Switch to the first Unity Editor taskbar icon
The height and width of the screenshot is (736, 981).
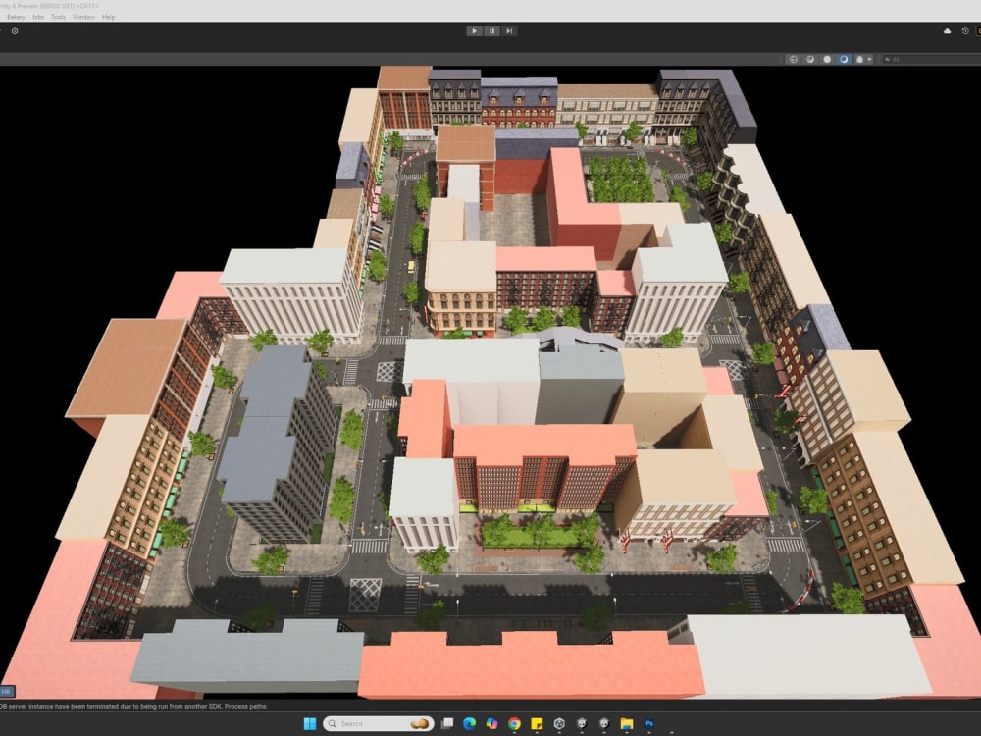pyautogui.click(x=582, y=724)
